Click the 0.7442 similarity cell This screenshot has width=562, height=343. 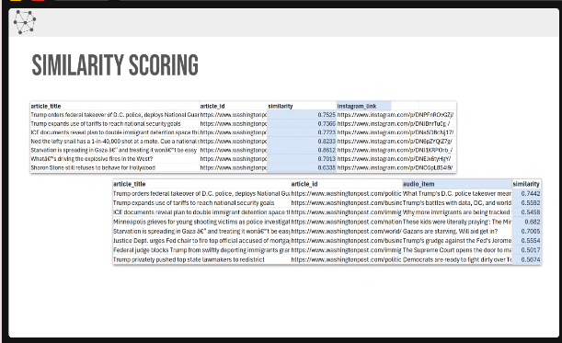[x=526, y=193]
